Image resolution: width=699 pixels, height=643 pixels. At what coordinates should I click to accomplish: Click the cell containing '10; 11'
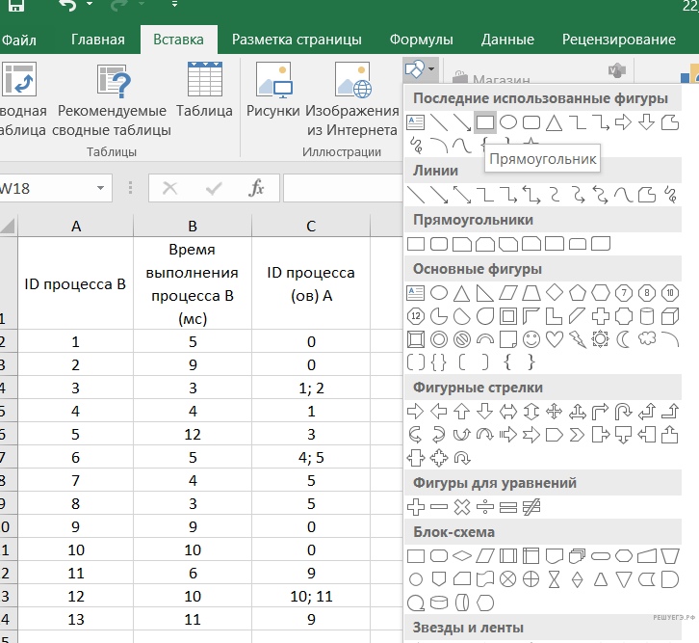click(311, 597)
